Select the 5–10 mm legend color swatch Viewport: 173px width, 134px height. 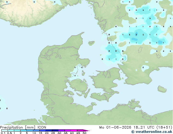click(30, 130)
